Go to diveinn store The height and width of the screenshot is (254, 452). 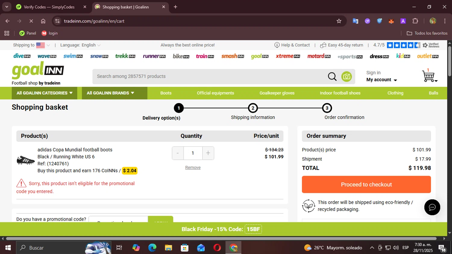pos(22,56)
